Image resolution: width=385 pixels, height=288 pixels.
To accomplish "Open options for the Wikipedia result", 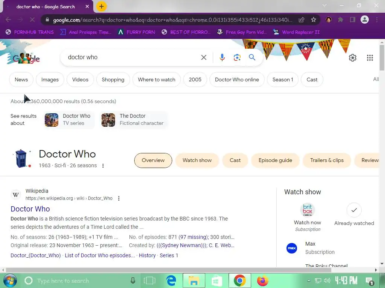I will [119, 198].
